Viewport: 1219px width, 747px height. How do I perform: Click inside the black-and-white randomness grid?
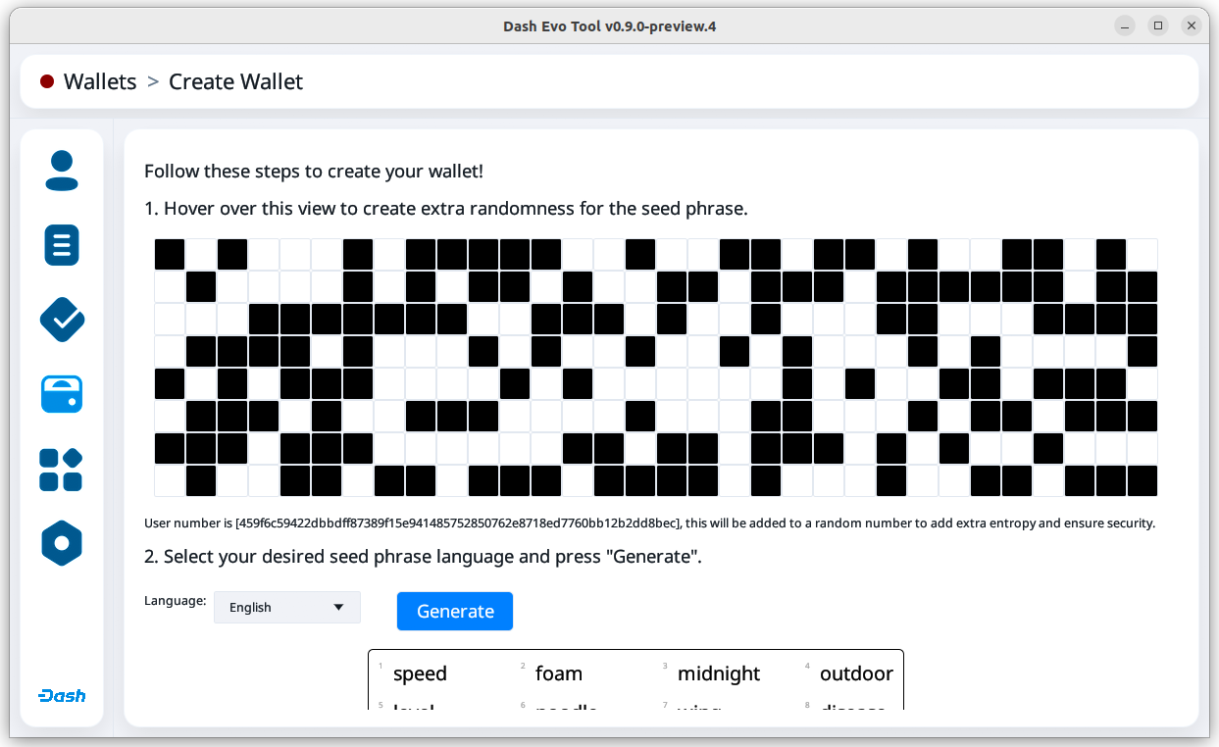[655, 368]
